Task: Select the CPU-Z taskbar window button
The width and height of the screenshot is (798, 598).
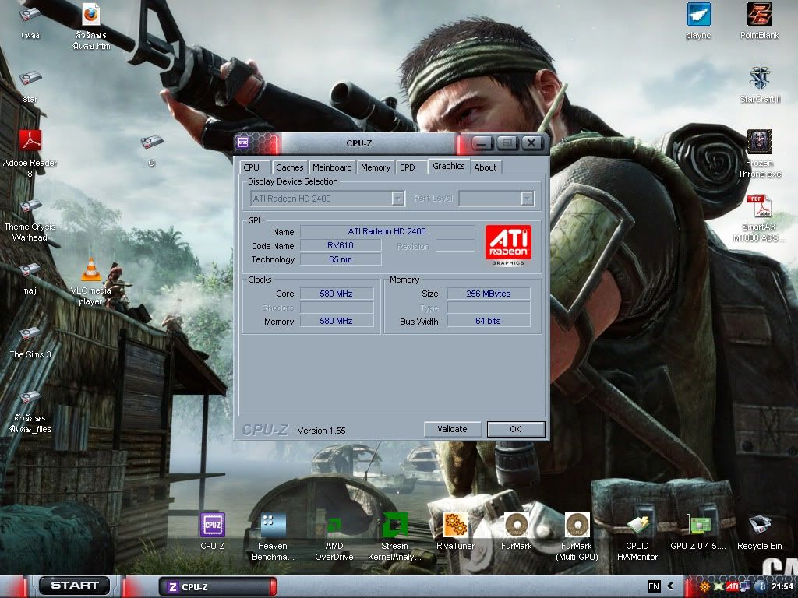Action: pyautogui.click(x=217, y=587)
